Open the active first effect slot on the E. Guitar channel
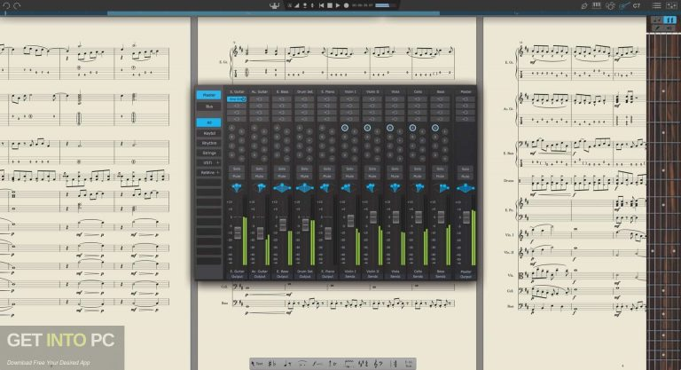Screen dimensions: 681x370 237,99
